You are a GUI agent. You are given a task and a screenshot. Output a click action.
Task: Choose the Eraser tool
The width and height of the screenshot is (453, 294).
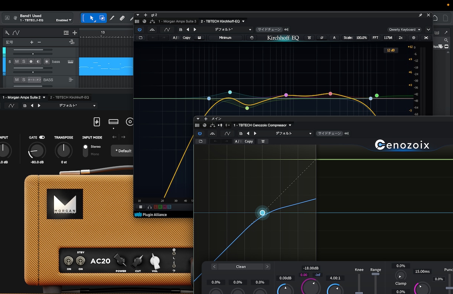click(122, 18)
